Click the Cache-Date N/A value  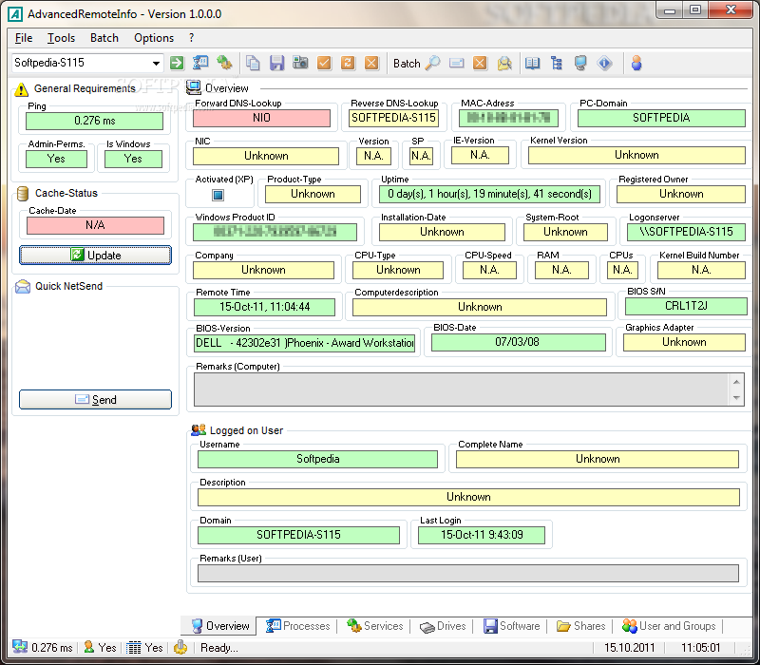(96, 225)
